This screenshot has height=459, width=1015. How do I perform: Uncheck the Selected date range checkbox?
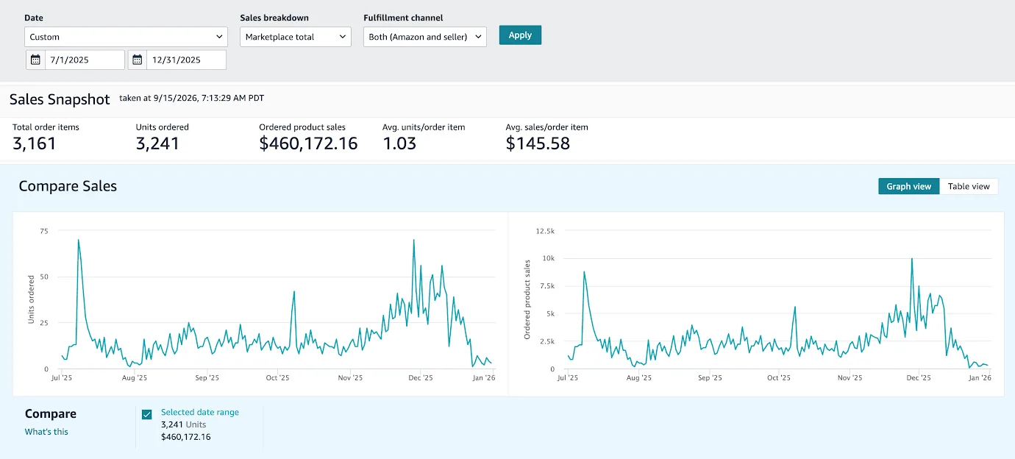click(x=147, y=415)
